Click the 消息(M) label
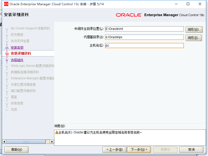 [60, 126]
